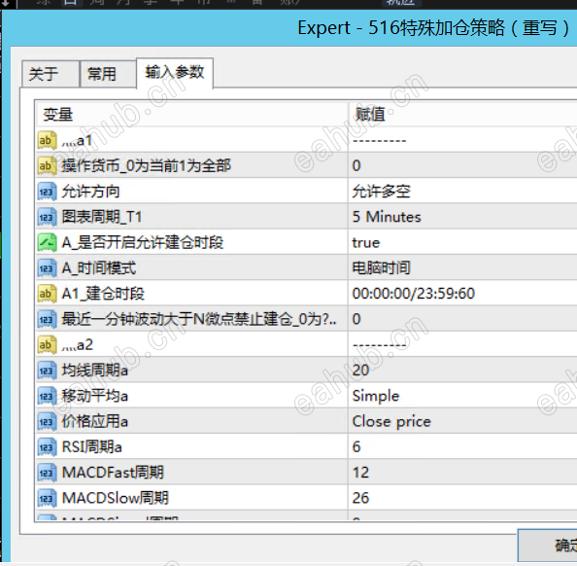577x566 pixels.
Task: Open the Simple moving average dropdown
Action: 462,396
